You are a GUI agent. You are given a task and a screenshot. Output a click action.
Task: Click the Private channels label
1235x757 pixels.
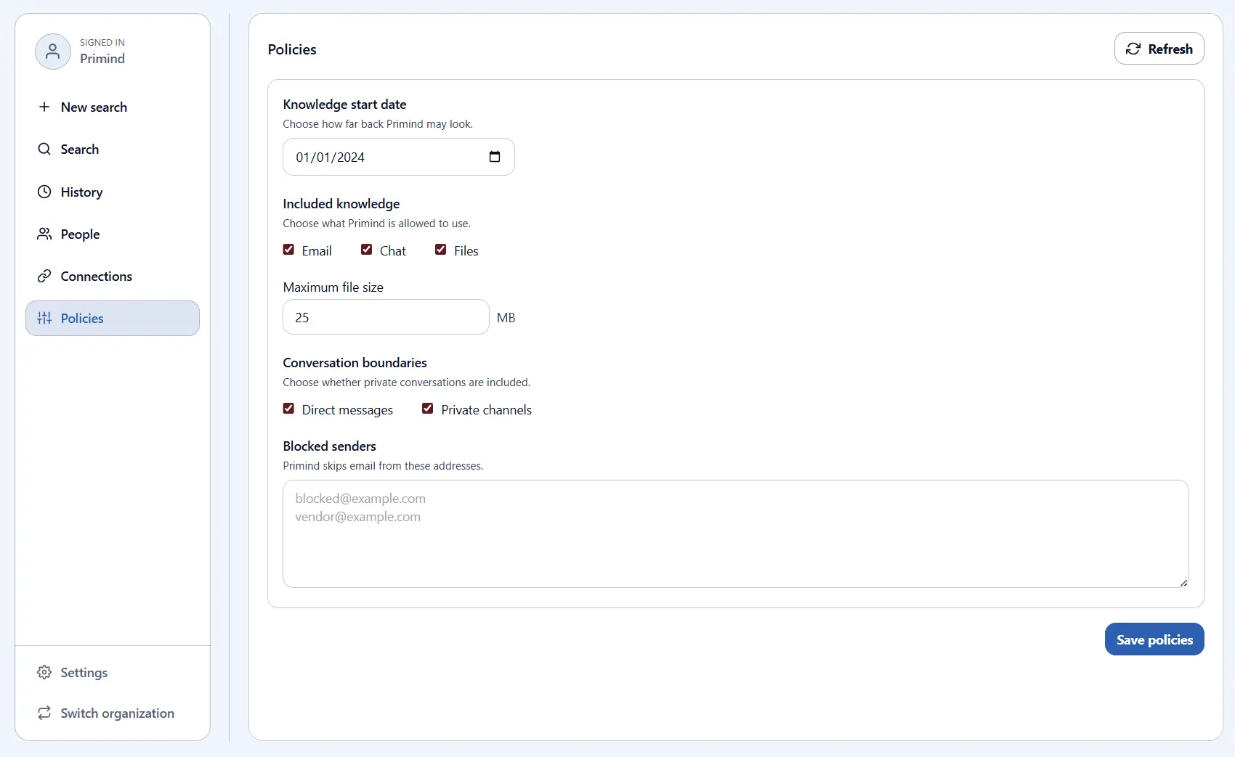tap(486, 410)
